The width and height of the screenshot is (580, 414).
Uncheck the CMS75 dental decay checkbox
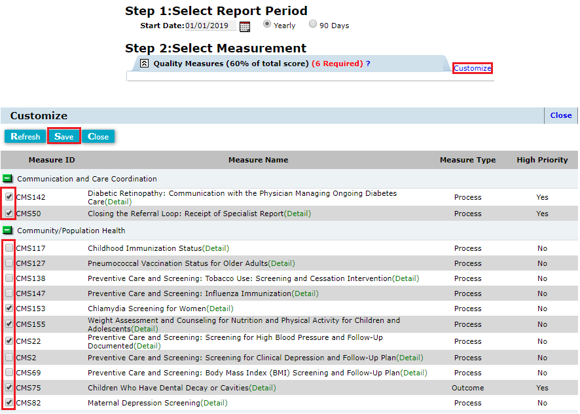(x=9, y=387)
